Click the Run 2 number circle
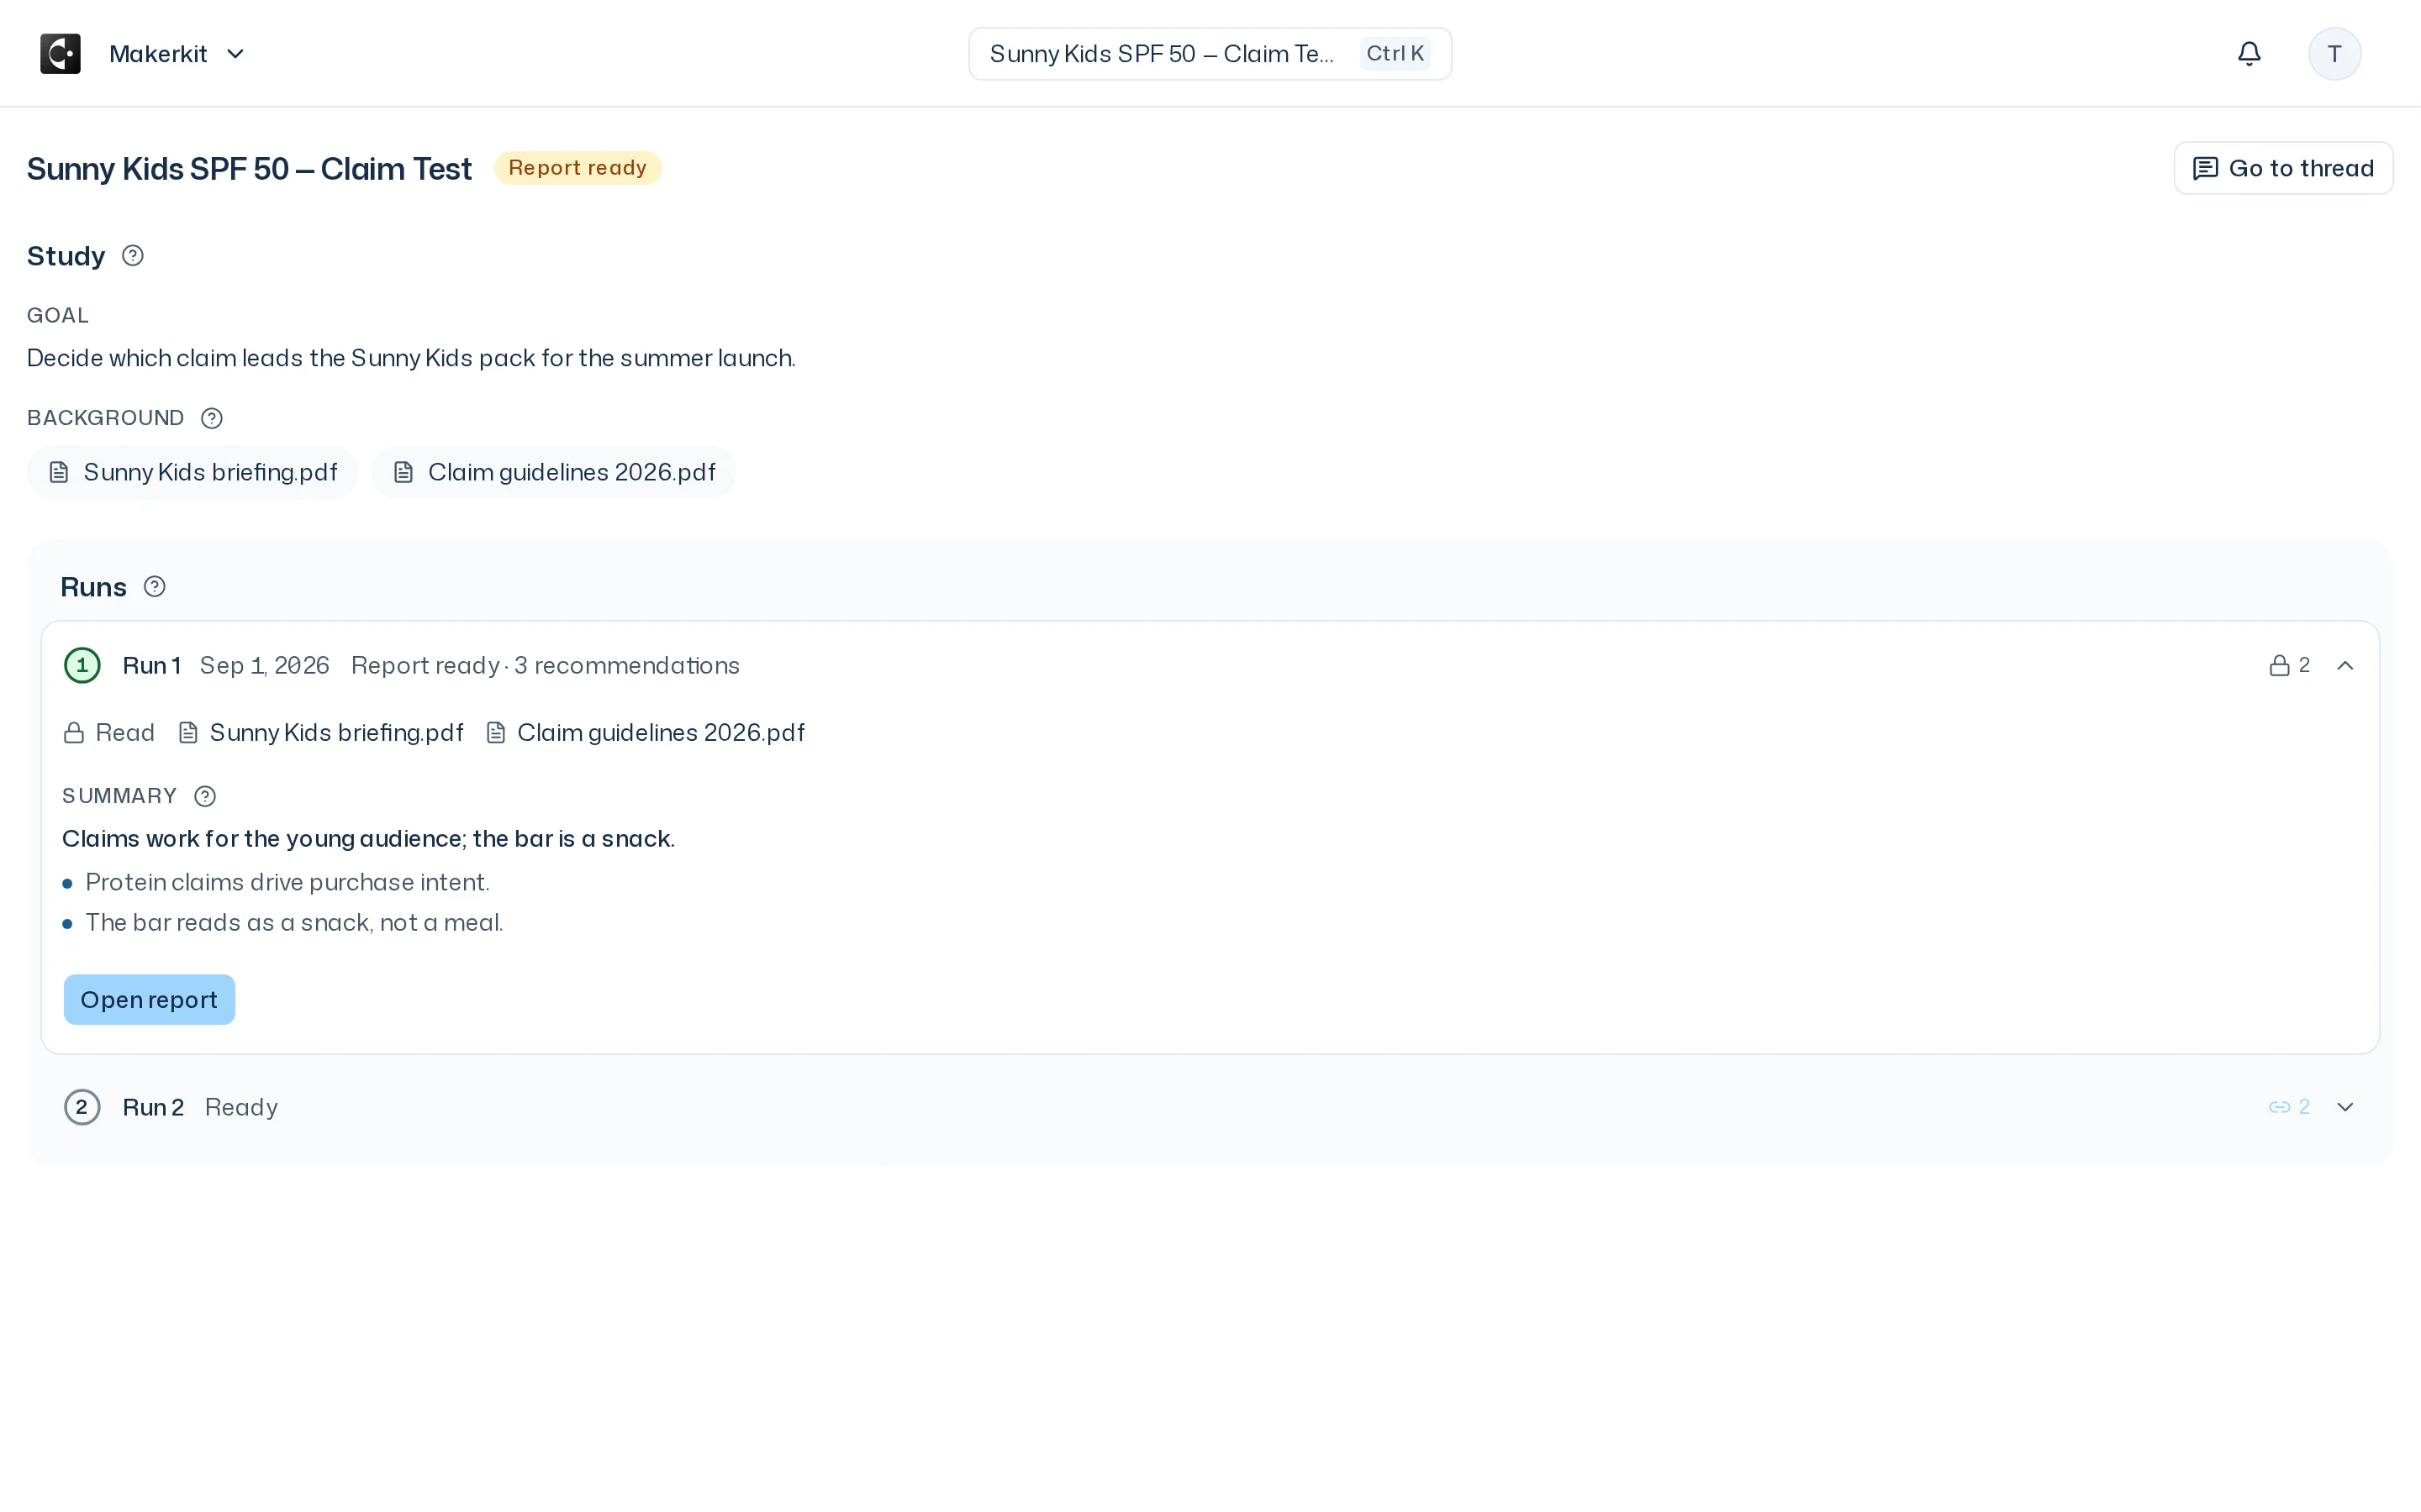Image resolution: width=2421 pixels, height=1512 pixels. tap(82, 1107)
